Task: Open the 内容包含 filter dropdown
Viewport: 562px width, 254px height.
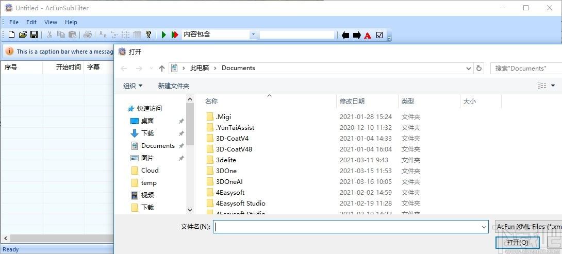Action: [x=253, y=35]
